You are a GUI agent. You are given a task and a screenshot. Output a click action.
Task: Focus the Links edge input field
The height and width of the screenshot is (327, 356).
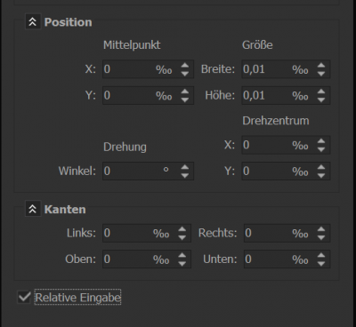coord(147,234)
